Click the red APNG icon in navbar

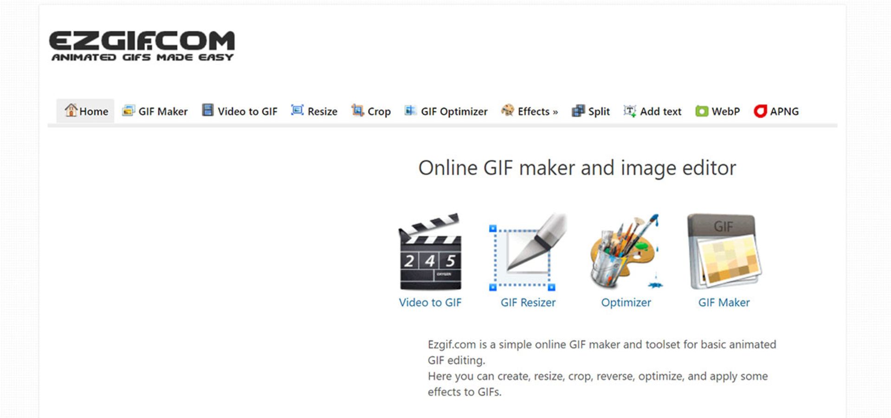pos(760,111)
